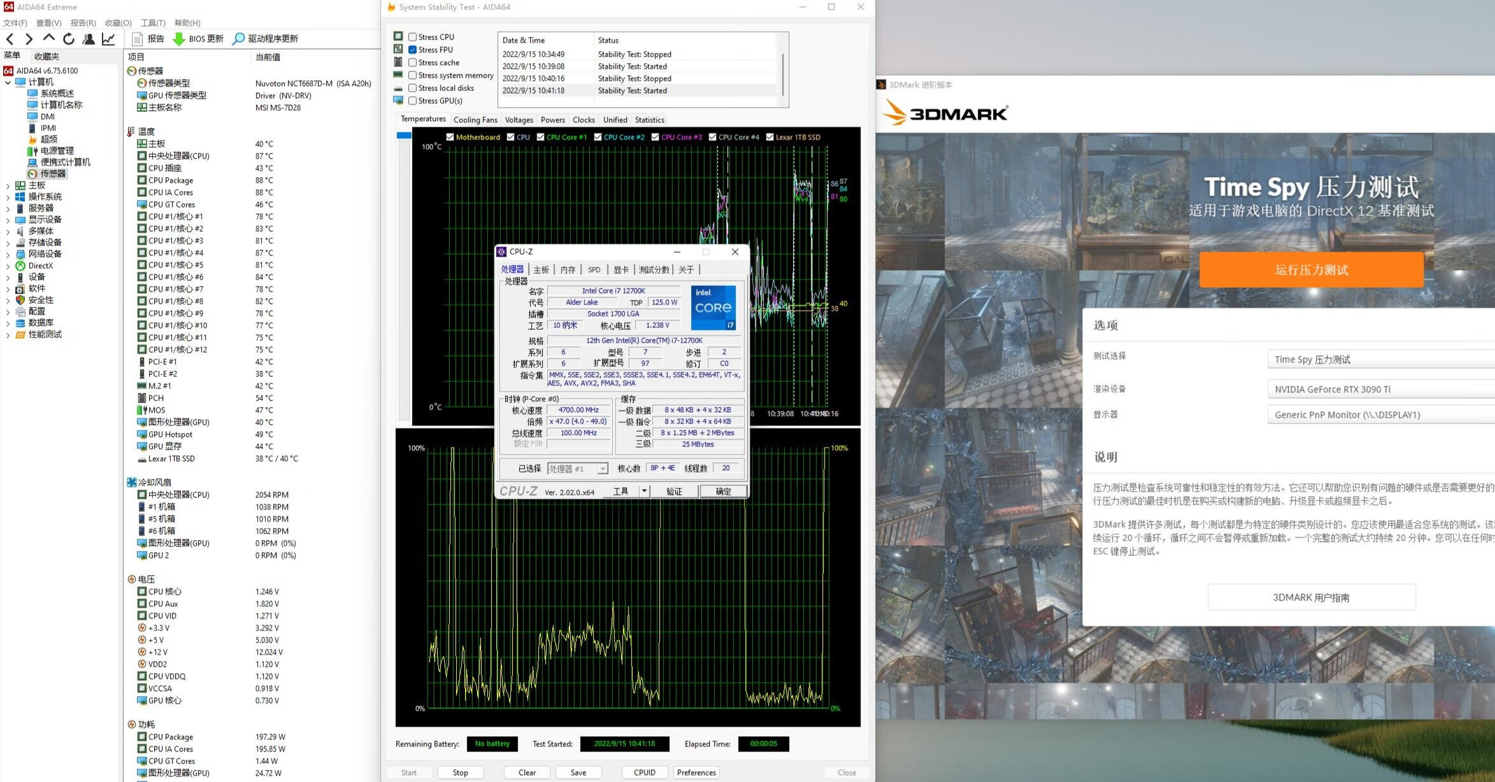Expand the 存储设备 storage node
The image size is (1495, 782).
pyautogui.click(x=8, y=243)
